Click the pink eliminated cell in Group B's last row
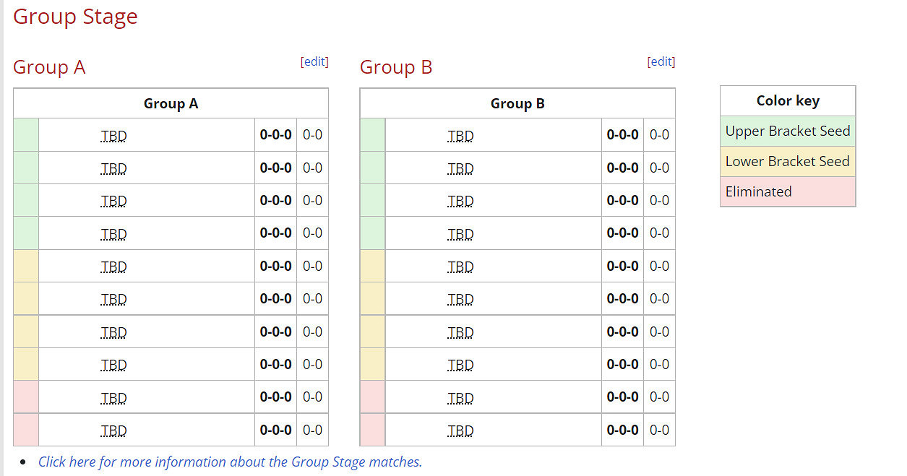 tap(372, 429)
